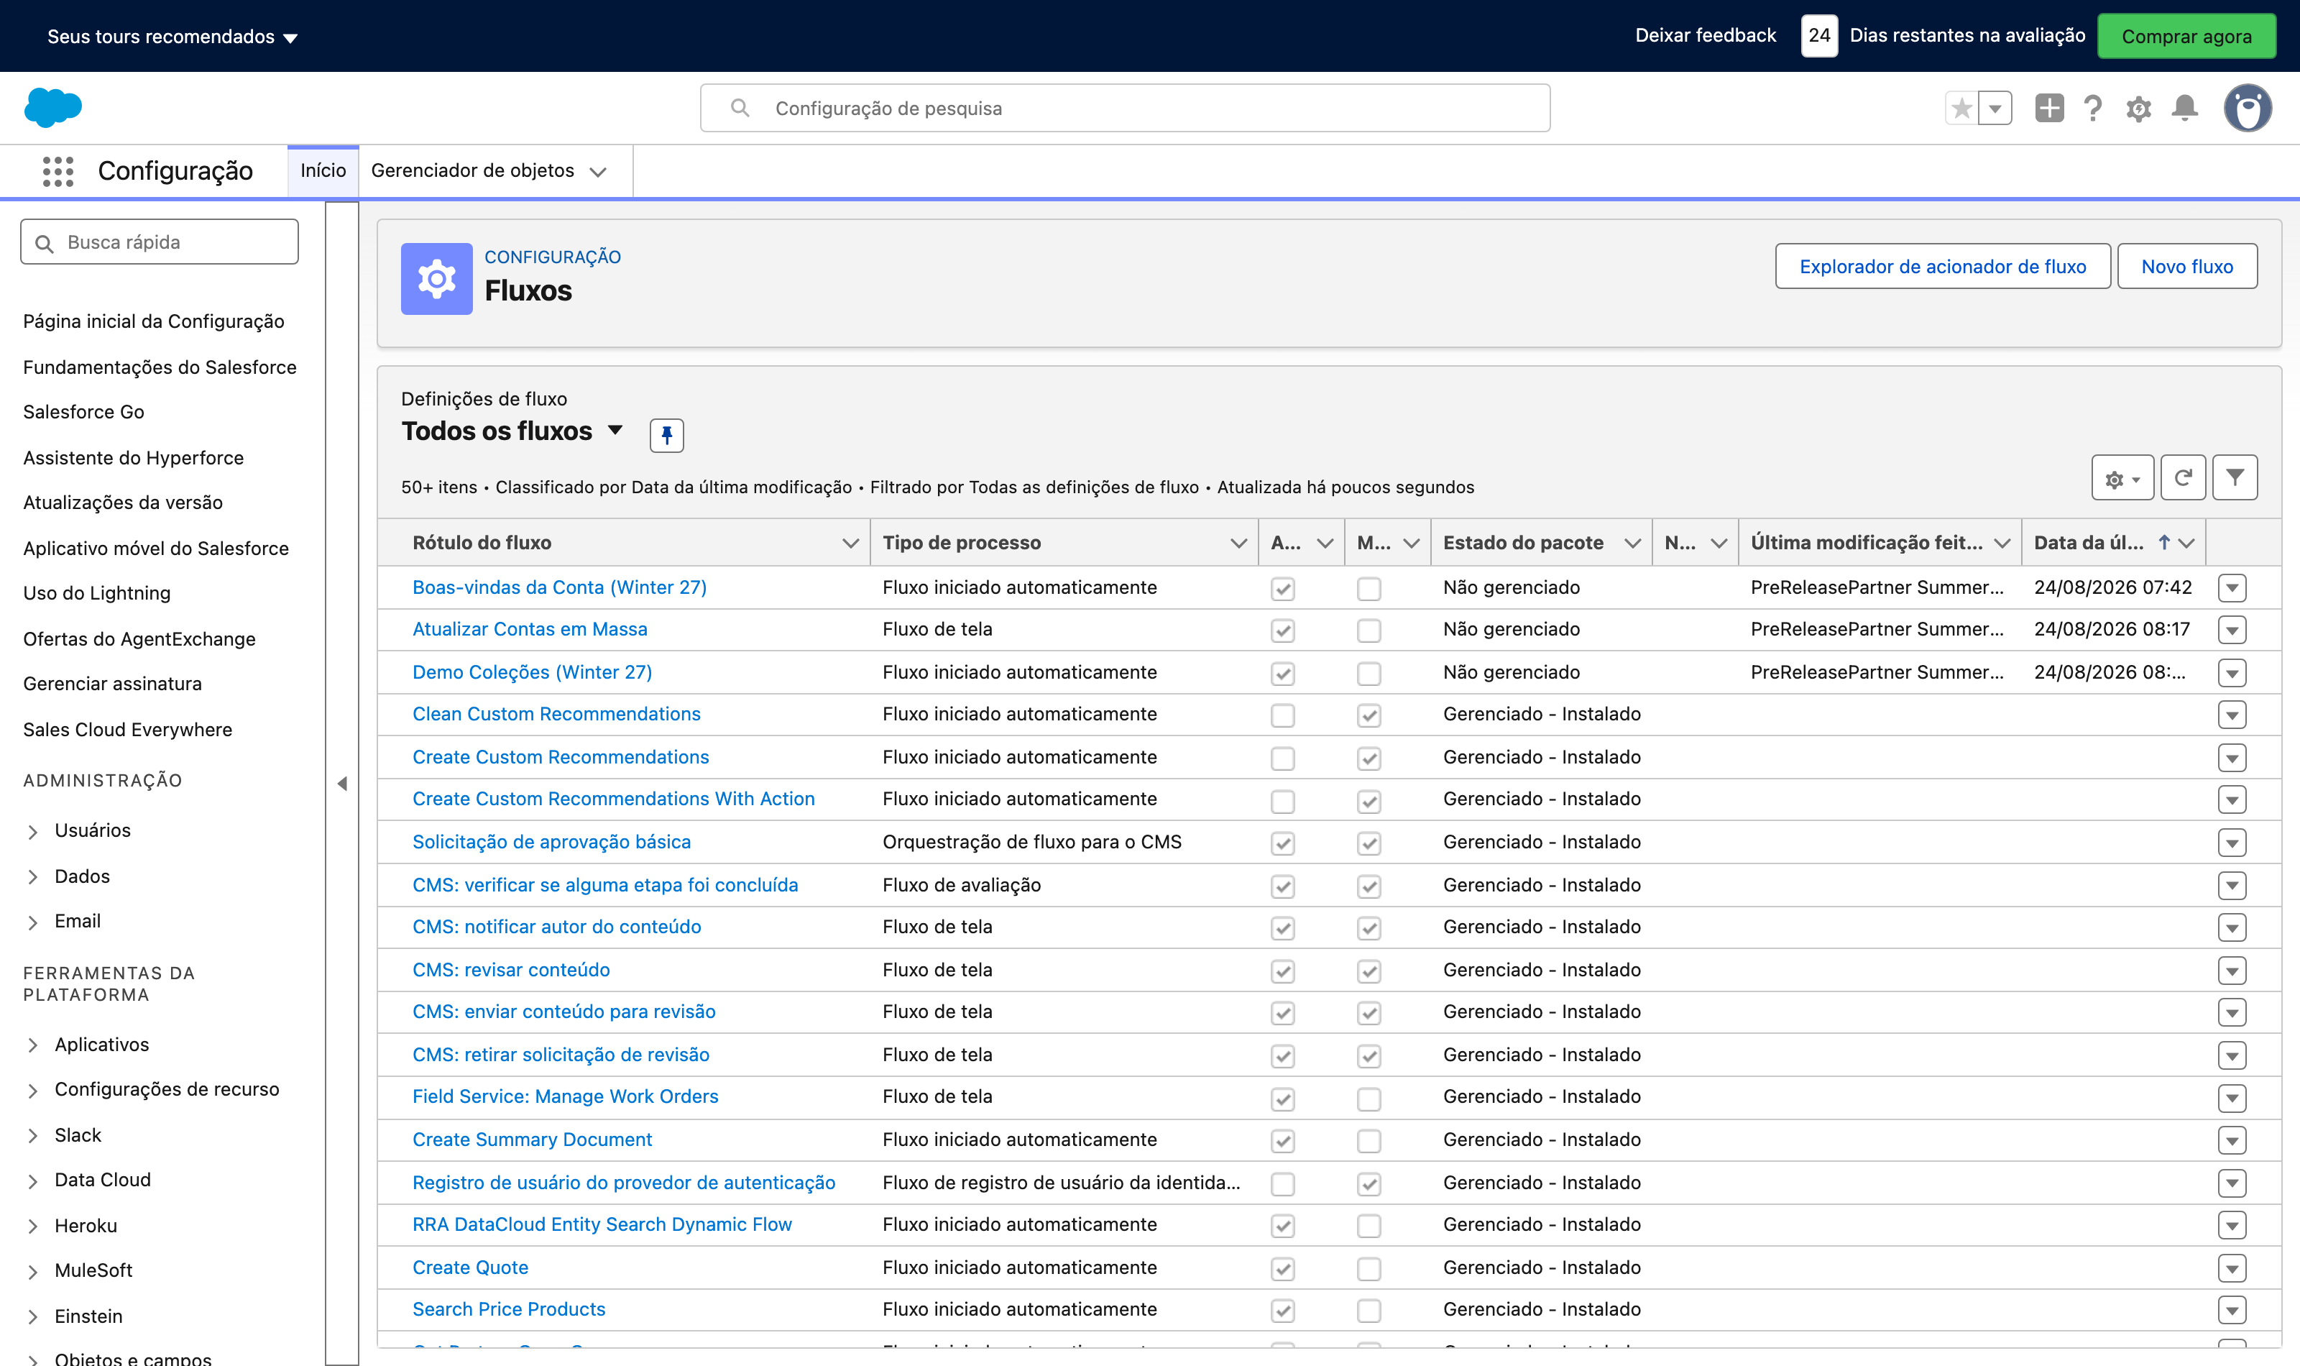Collapse the setup sidebar arrow

[x=342, y=784]
